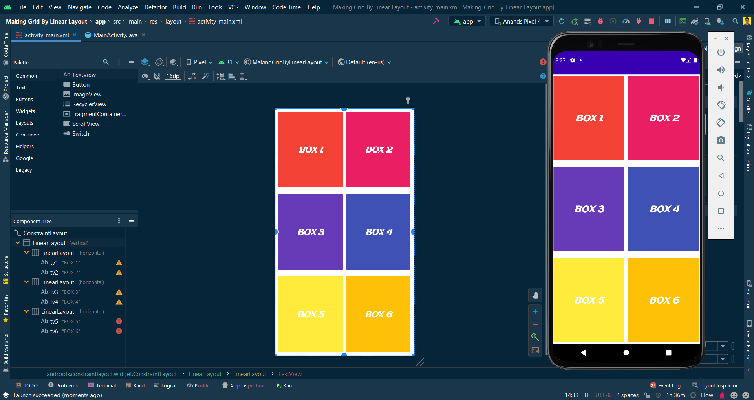Infer constraints using the magic wand icon
Image resolution: width=754 pixels, height=400 pixels.
[x=205, y=76]
